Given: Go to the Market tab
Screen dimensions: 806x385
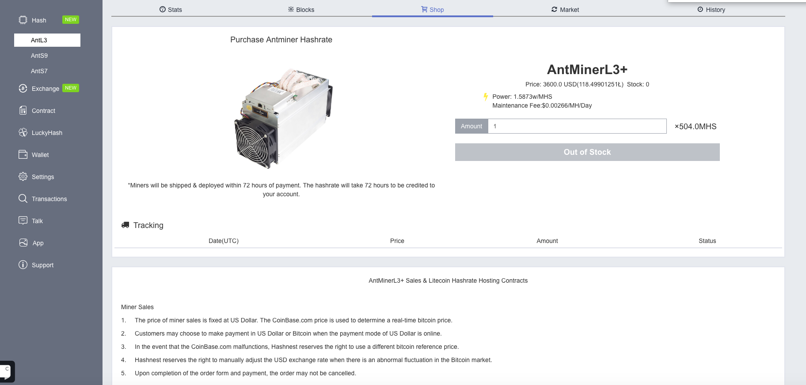Looking at the screenshot, I should (565, 10).
